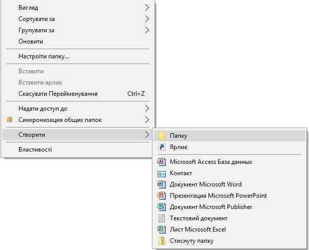This screenshot has width=309, height=250.
Task: Click the text document page icon
Action: [162, 218]
